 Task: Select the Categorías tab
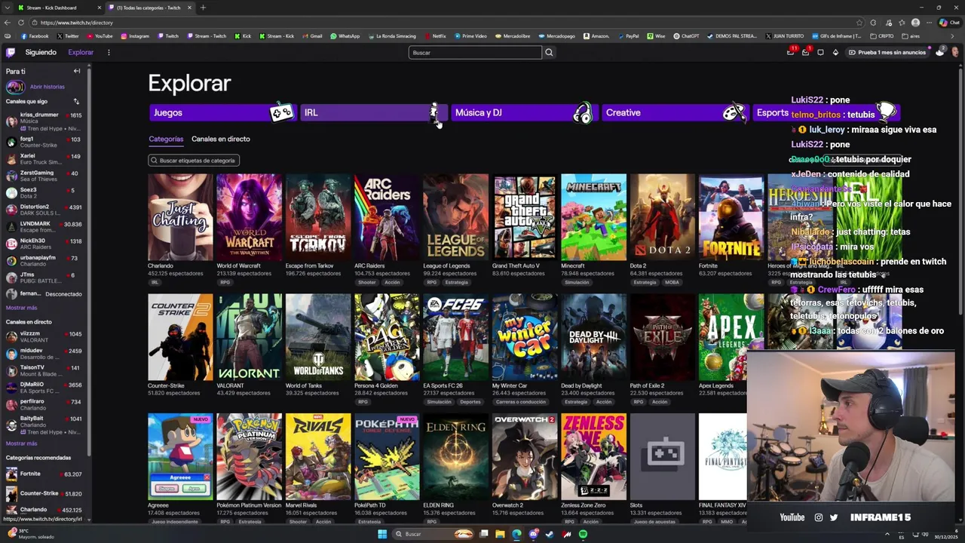tap(166, 139)
